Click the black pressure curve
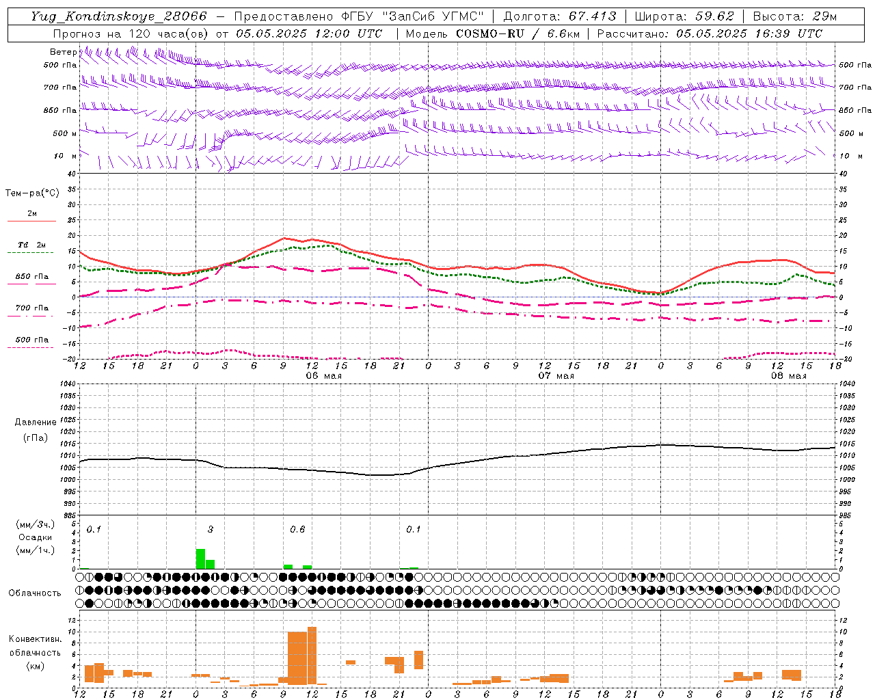The height and width of the screenshot is (700, 875). pos(458,463)
